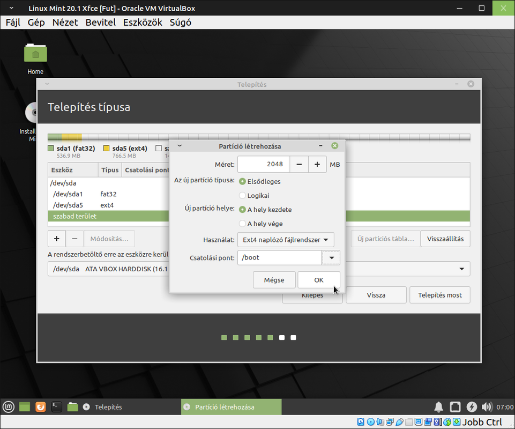
Task: Click the green sda1 segment in partition bar
Action: click(x=55, y=137)
